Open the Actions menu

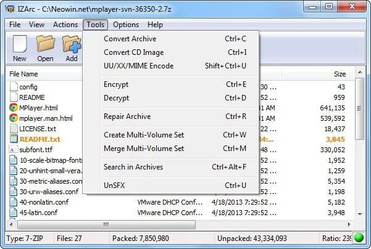point(65,25)
